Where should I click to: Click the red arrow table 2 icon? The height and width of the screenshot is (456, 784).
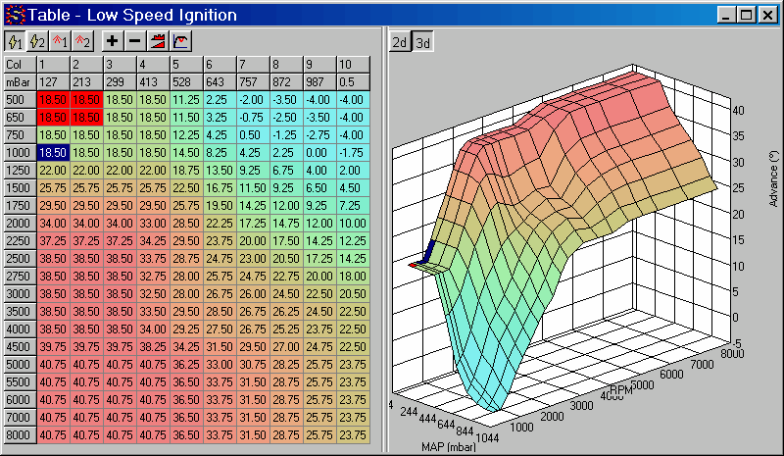tap(83, 41)
